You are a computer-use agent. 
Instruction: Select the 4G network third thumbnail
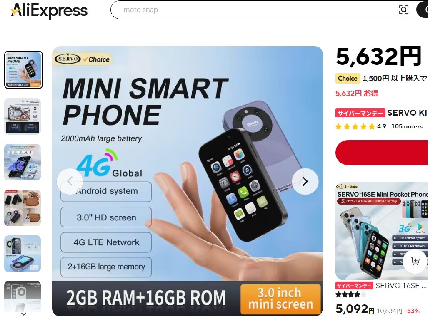coord(23,162)
